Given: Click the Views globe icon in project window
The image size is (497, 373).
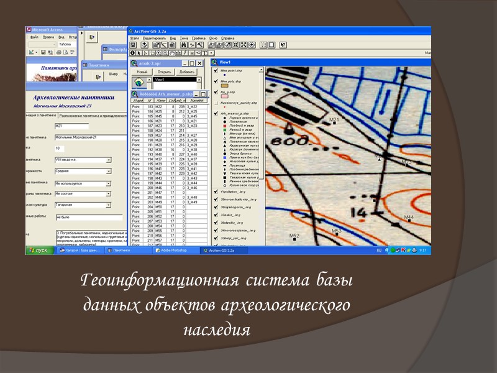Looking at the screenshot, I should 139,83.
